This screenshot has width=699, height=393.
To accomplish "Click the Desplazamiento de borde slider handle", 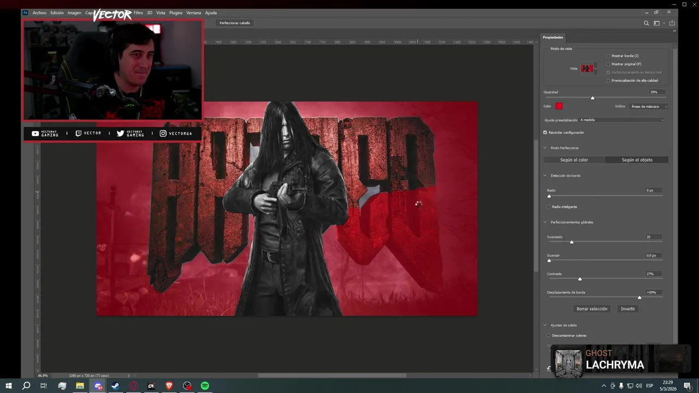I will pos(639,297).
